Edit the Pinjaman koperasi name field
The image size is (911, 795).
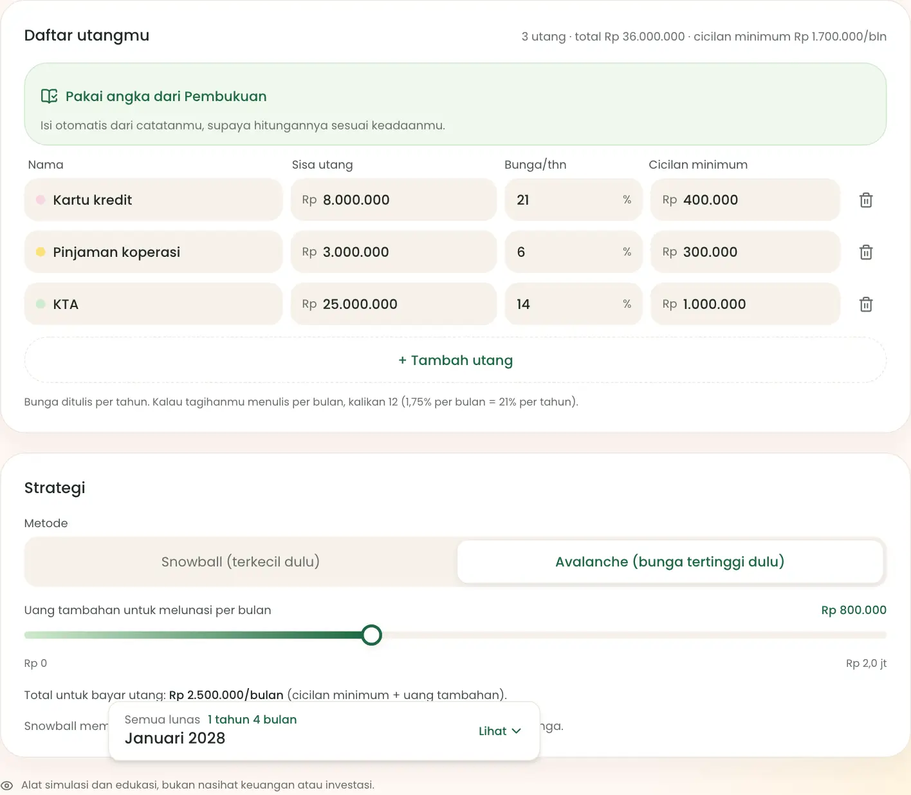click(153, 252)
